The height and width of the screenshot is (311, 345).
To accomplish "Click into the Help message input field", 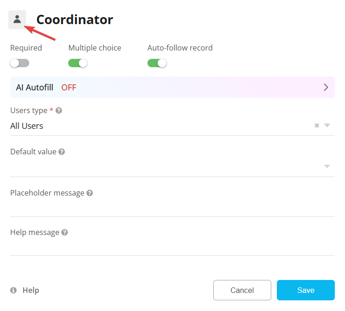I will point(172,247).
